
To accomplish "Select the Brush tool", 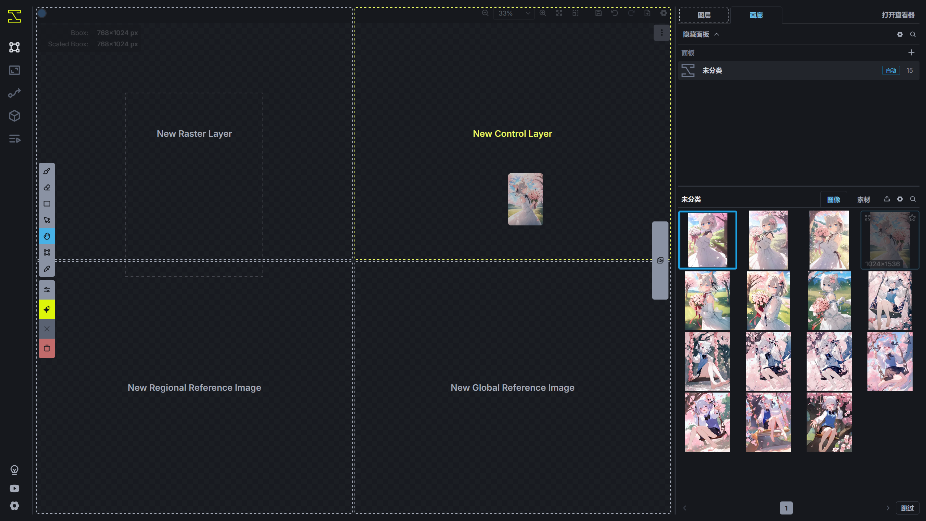I will click(x=47, y=171).
